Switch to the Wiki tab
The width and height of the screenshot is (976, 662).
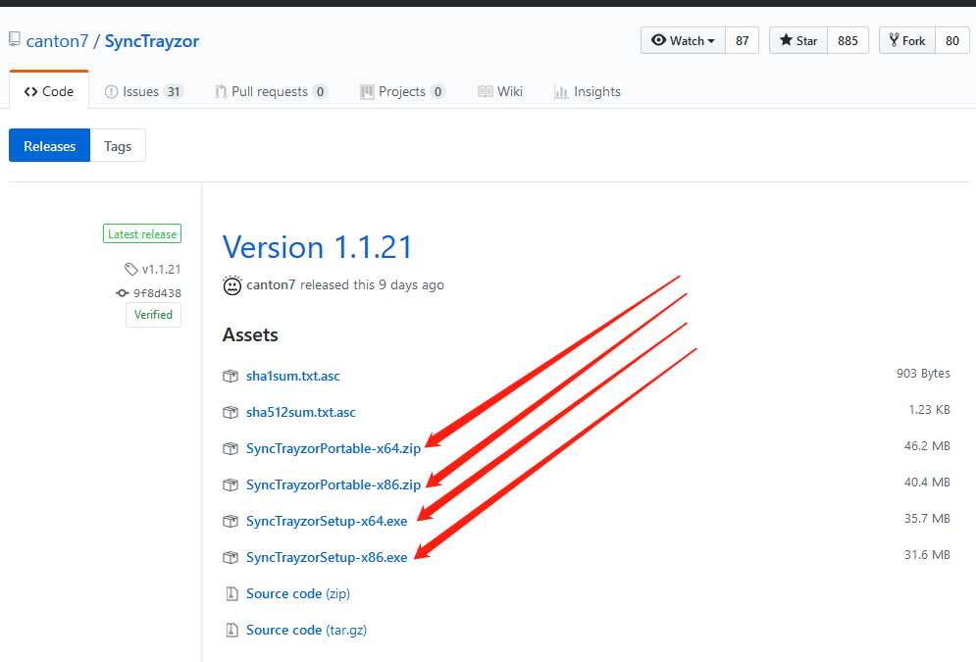(500, 91)
